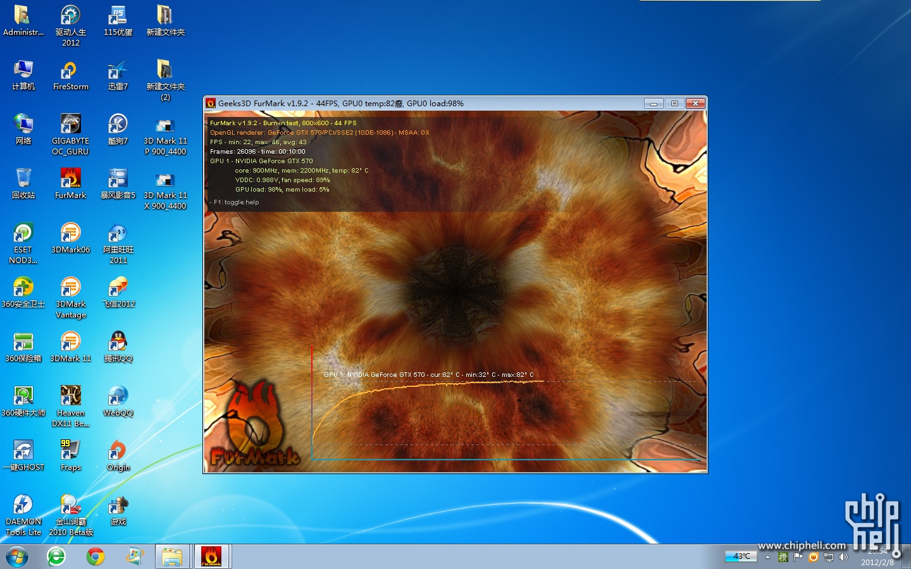The width and height of the screenshot is (911, 569).
Task: Launch the FireStorm shortcut
Action: [x=70, y=75]
